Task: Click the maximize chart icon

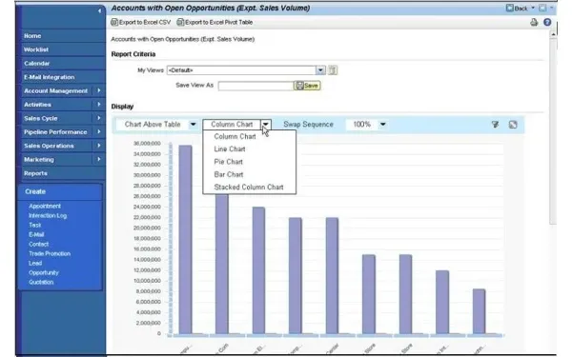Action: [x=513, y=125]
